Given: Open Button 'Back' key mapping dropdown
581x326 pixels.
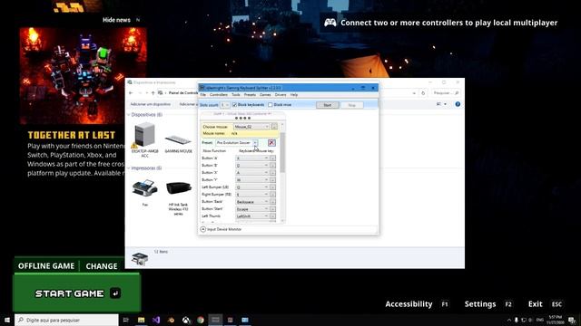Looking at the screenshot, I should [252, 201].
